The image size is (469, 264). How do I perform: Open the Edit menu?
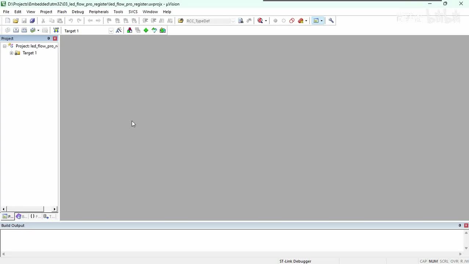18,12
